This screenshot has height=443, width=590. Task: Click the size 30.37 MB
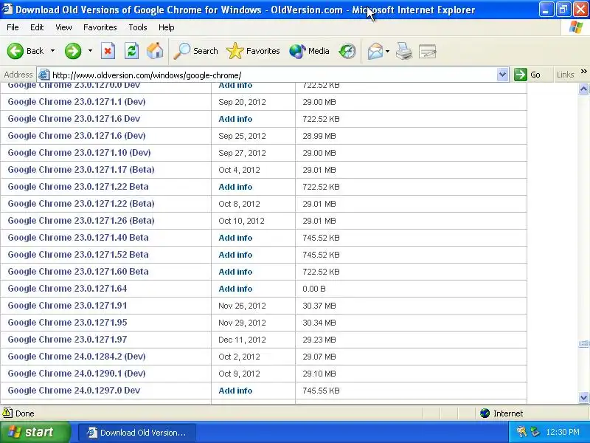pyautogui.click(x=319, y=306)
